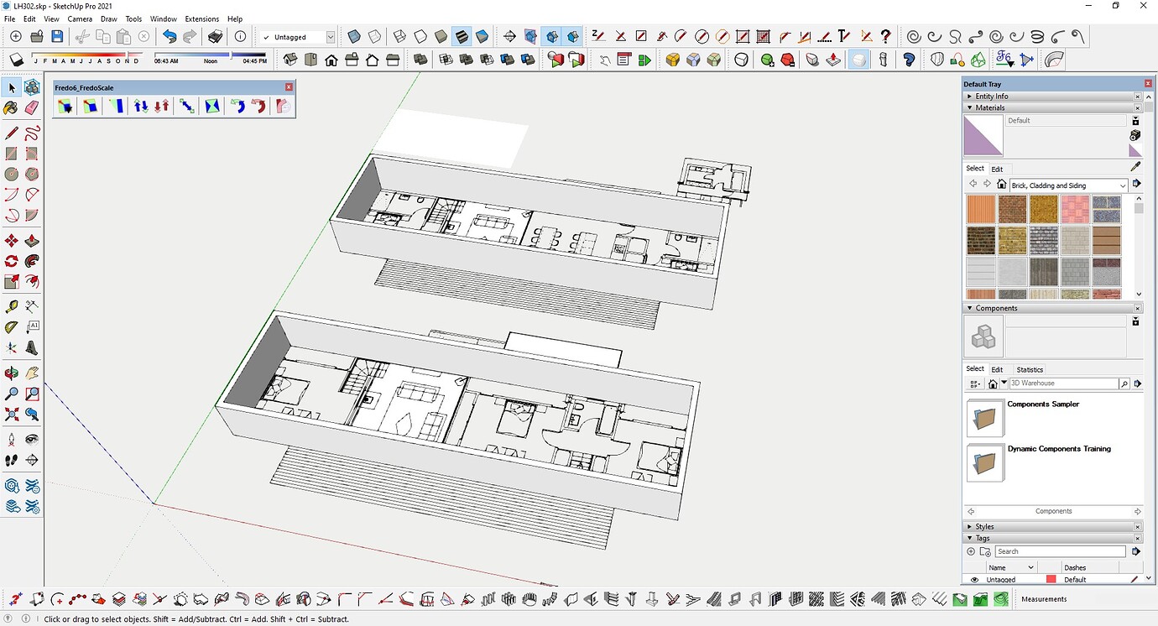Open the first FredoScale scaling tool
Image resolution: width=1158 pixels, height=626 pixels.
coord(65,106)
